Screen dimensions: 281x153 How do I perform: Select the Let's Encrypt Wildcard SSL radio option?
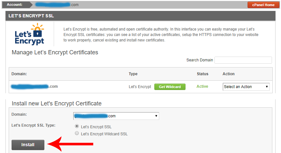[77, 133]
